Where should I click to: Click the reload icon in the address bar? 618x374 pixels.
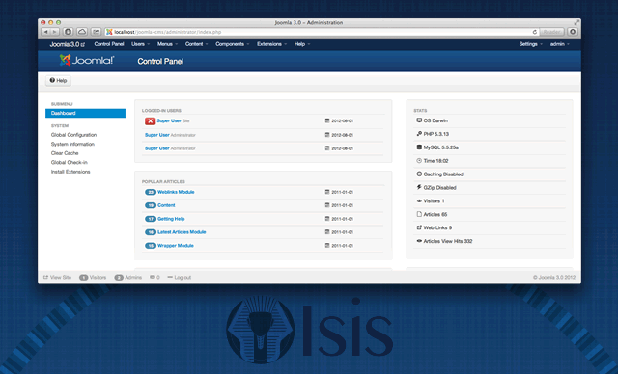tap(534, 32)
